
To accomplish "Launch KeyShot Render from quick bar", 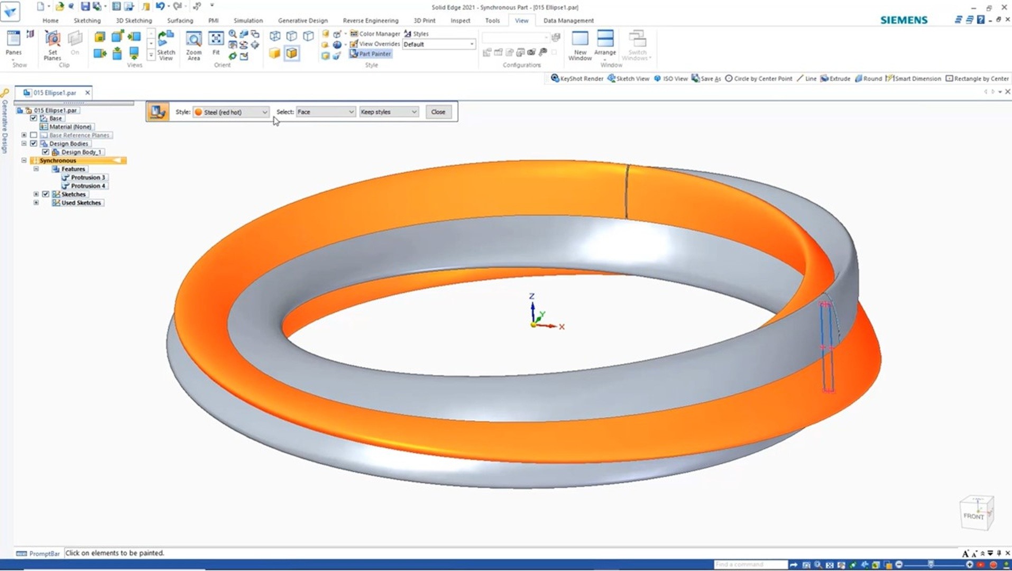I will (x=577, y=78).
